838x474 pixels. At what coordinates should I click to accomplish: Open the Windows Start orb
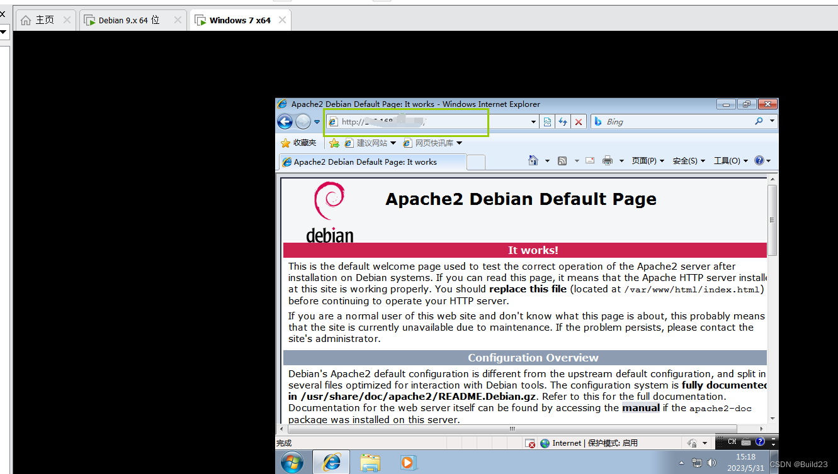(292, 463)
